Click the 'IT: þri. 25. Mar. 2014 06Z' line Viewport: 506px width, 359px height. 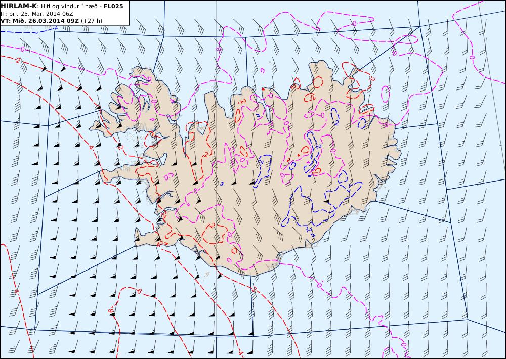point(37,14)
